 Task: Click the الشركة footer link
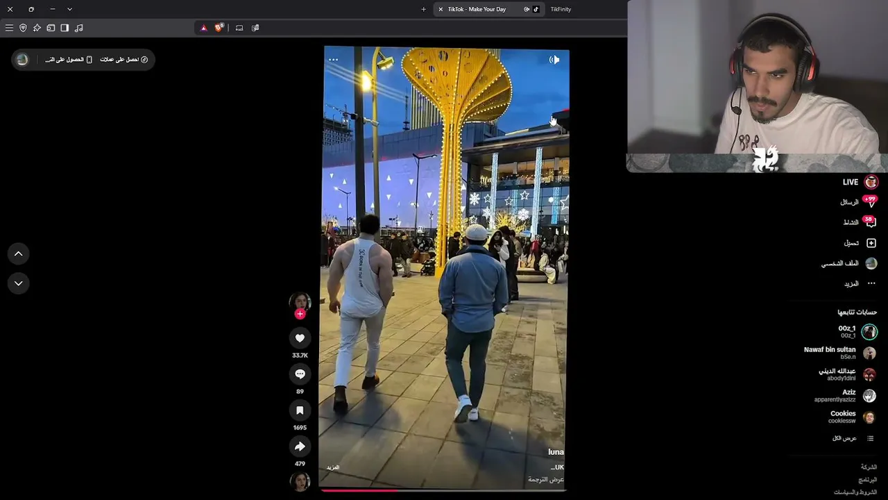point(869,467)
